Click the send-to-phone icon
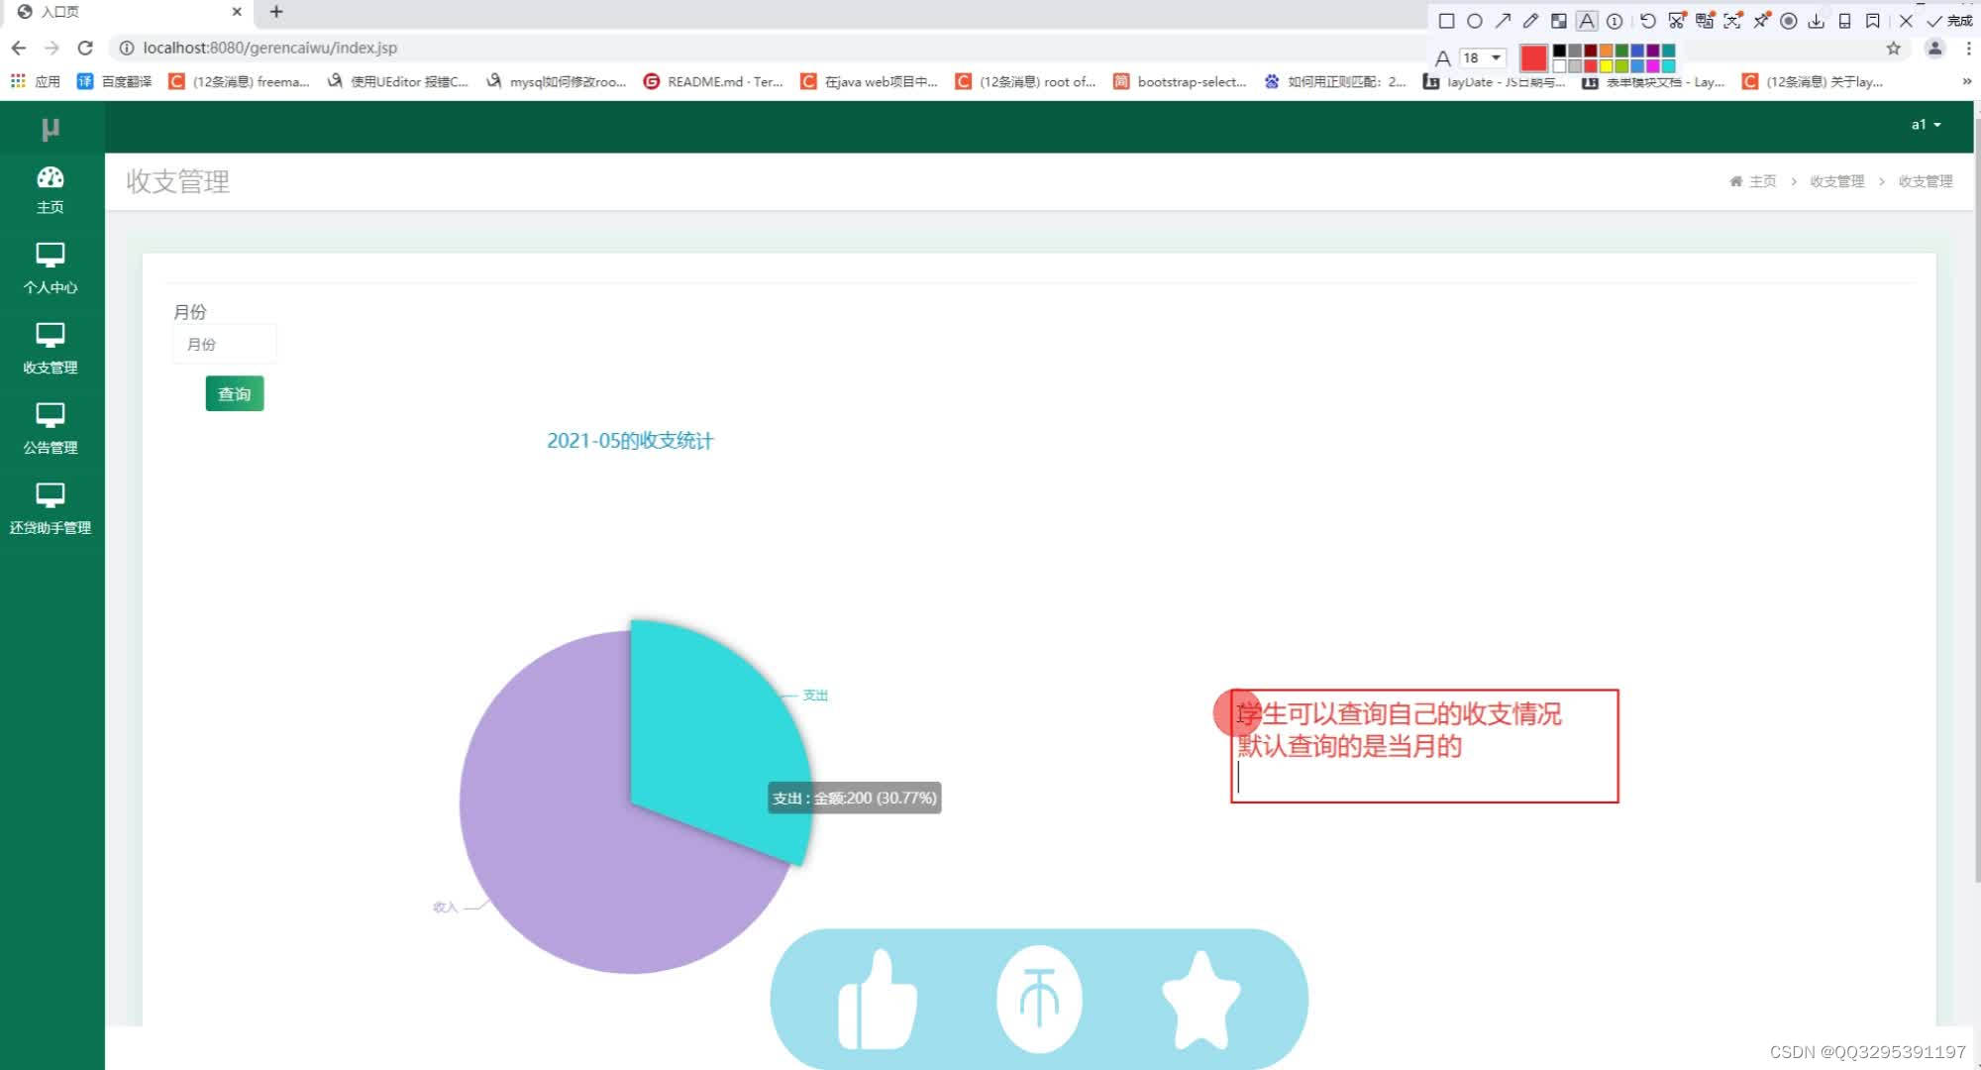 click(x=1844, y=21)
